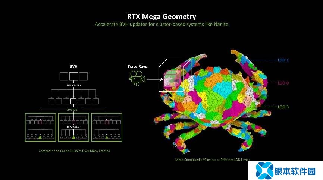Click the "TRIANGLES" label in the BVH diagram
This screenshot has height=180, width=323.
point(73,127)
